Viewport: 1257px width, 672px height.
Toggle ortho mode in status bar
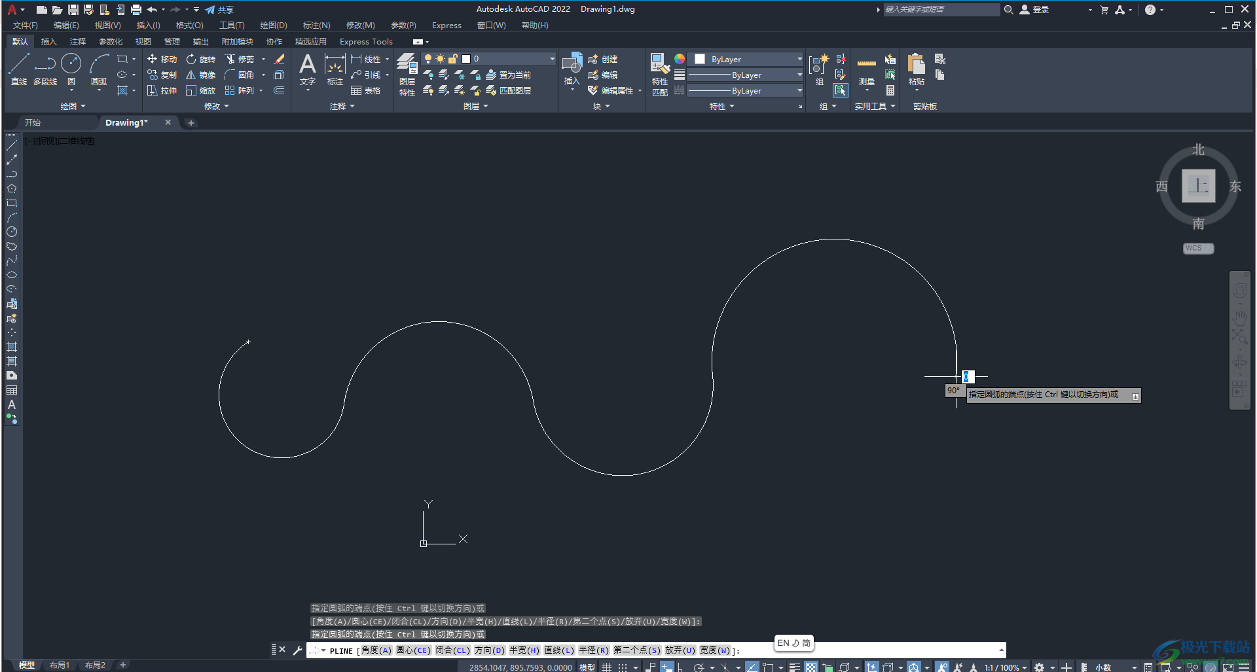[680, 667]
